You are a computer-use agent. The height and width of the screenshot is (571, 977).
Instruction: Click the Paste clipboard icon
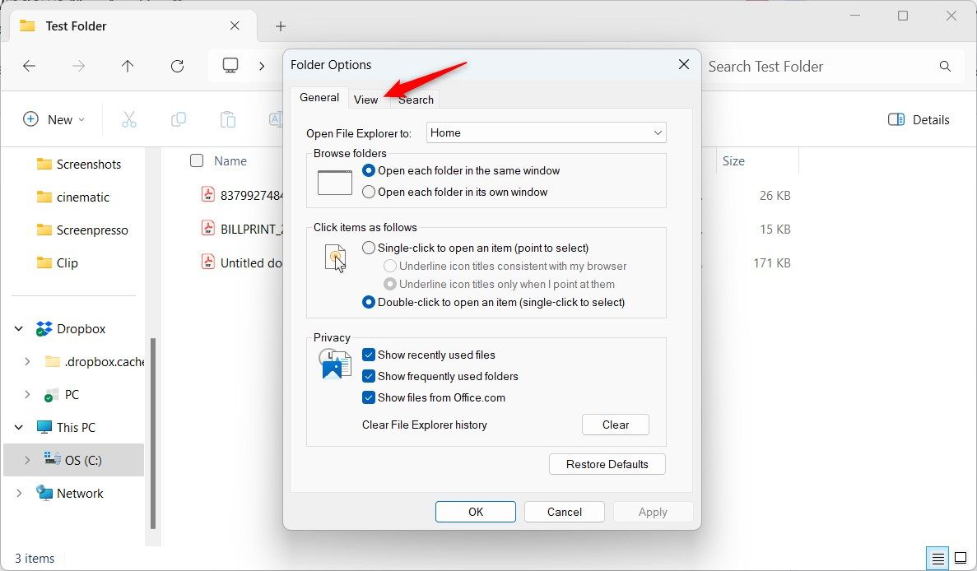click(x=227, y=119)
